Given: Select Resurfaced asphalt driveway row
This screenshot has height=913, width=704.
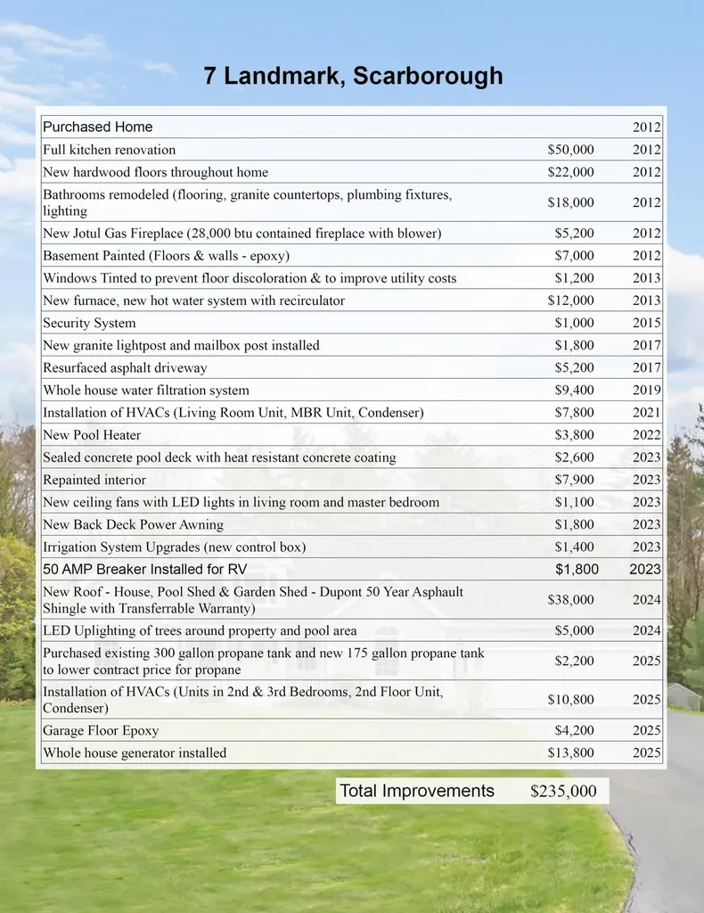Looking at the screenshot, I should 352,367.
